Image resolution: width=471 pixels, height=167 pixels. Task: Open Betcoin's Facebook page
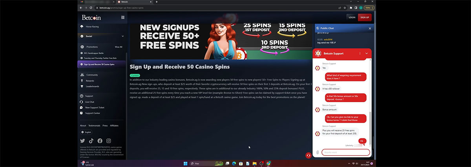pos(100,141)
